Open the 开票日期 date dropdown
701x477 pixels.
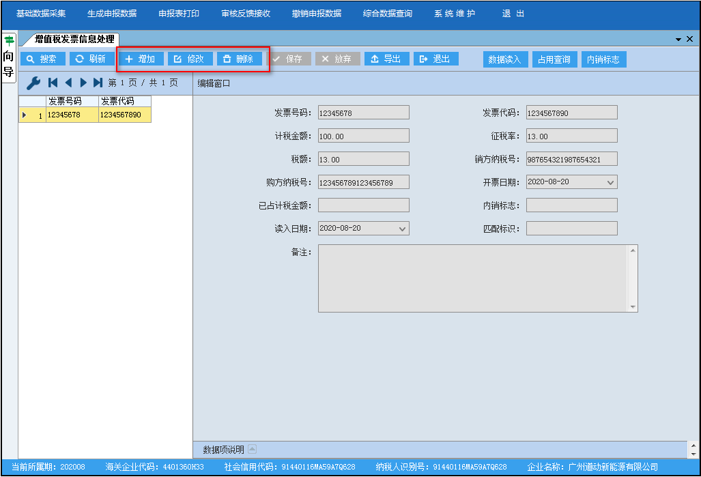[610, 182]
